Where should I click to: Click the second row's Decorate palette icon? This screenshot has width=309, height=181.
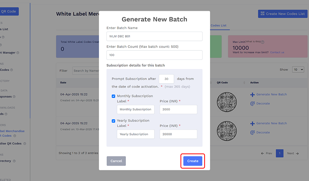point(252,132)
